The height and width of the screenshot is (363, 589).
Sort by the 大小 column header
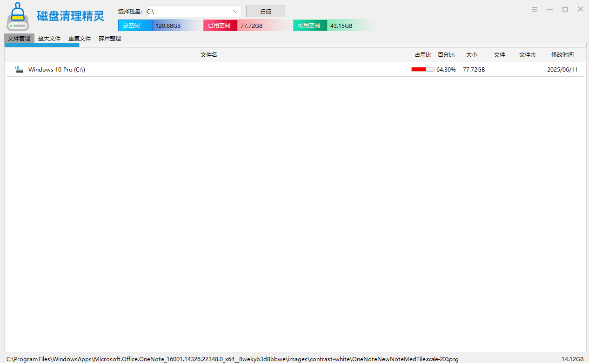[x=472, y=55]
